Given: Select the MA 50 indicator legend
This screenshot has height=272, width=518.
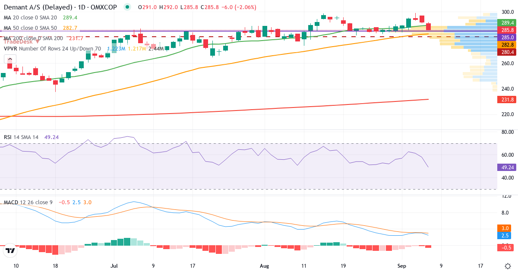Looking at the screenshot, I should click(x=30, y=28).
